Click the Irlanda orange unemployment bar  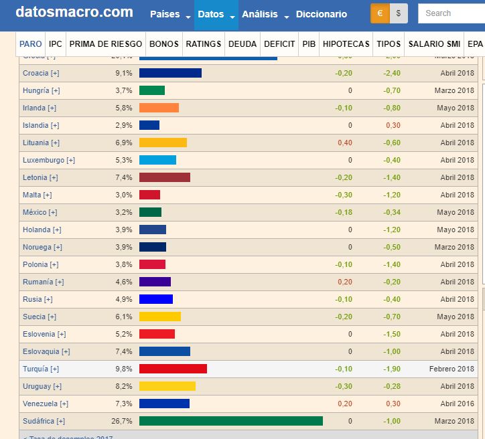[x=159, y=108]
